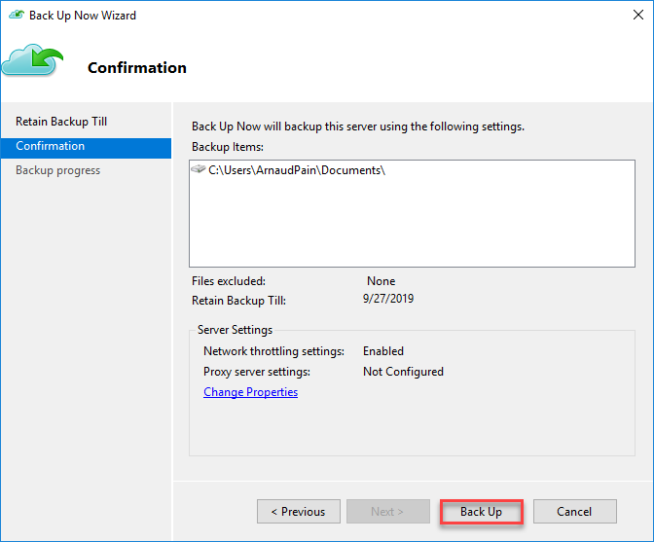Click the 9/27/2019 retention date value
The height and width of the screenshot is (542, 654).
388,299
